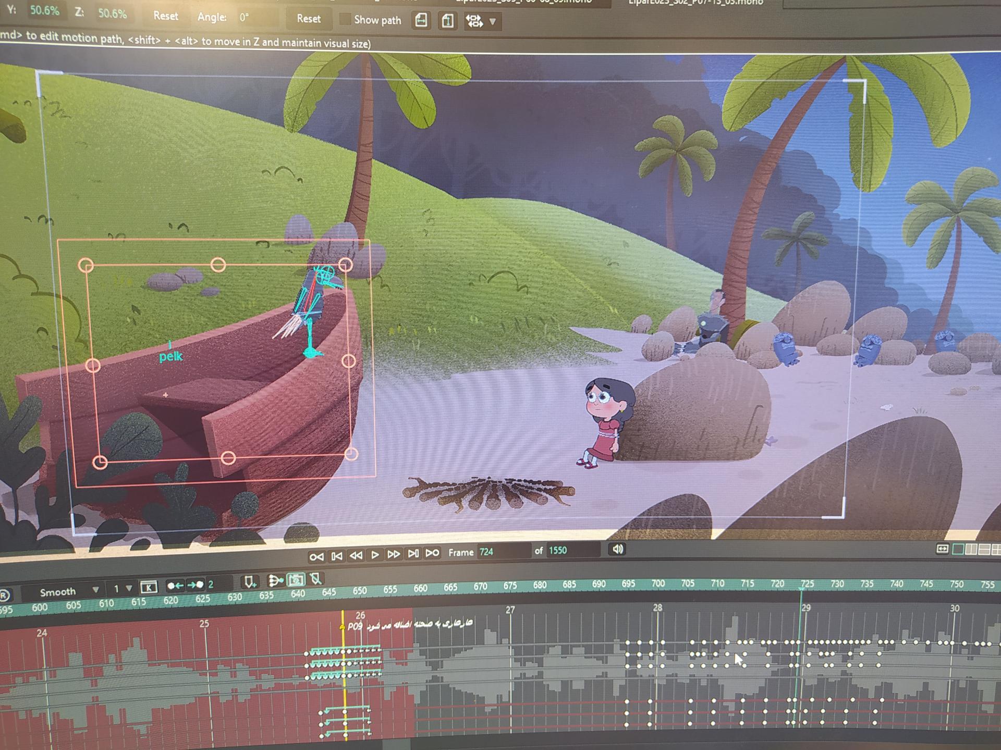Click frame 700 on the timeline ruler
Screen dimensions: 1001x750
coord(658,584)
